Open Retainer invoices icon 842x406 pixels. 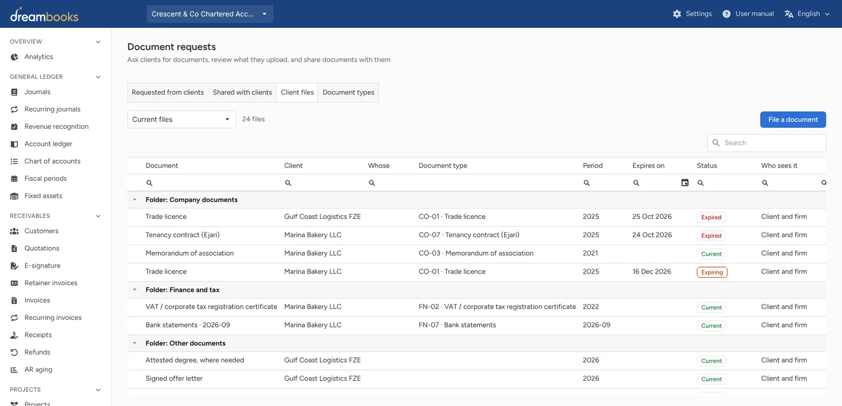(x=14, y=283)
